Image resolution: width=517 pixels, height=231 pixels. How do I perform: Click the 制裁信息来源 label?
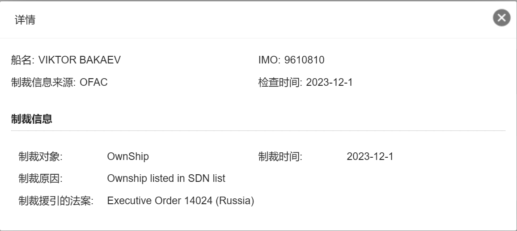coord(44,83)
